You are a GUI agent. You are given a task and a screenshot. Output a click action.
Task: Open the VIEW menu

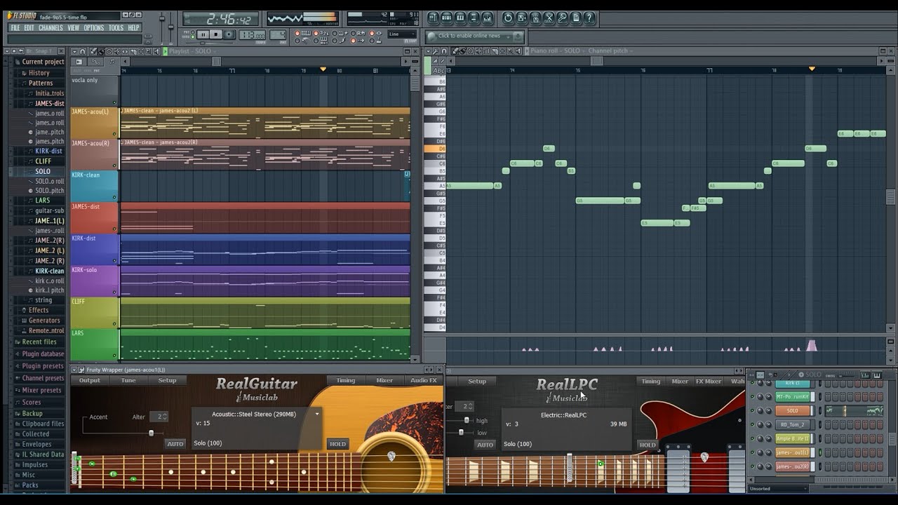(74, 28)
